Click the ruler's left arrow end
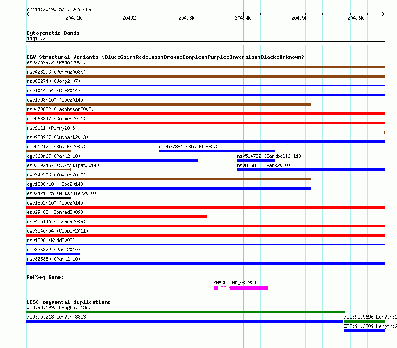Viewport: 397px width, 348px height. (x=28, y=14)
